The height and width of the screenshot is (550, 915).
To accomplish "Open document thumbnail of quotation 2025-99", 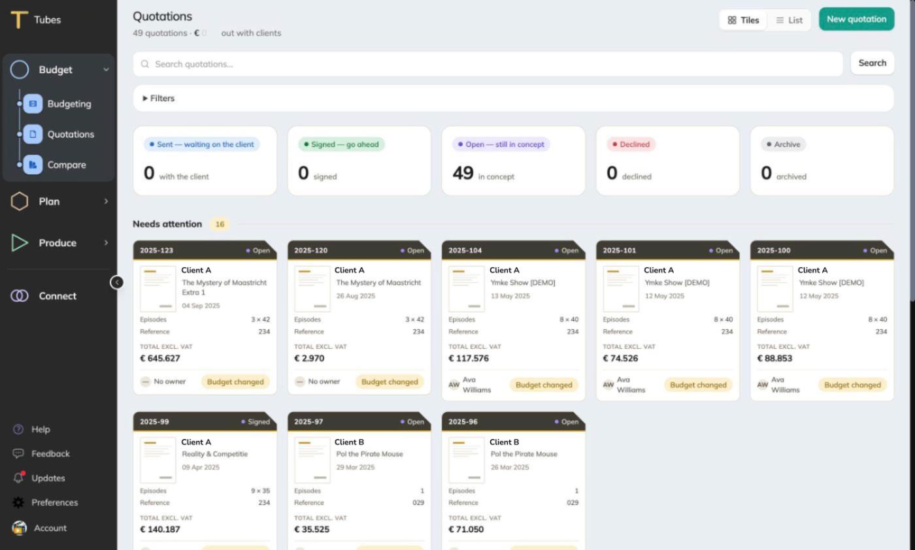I will click(158, 460).
